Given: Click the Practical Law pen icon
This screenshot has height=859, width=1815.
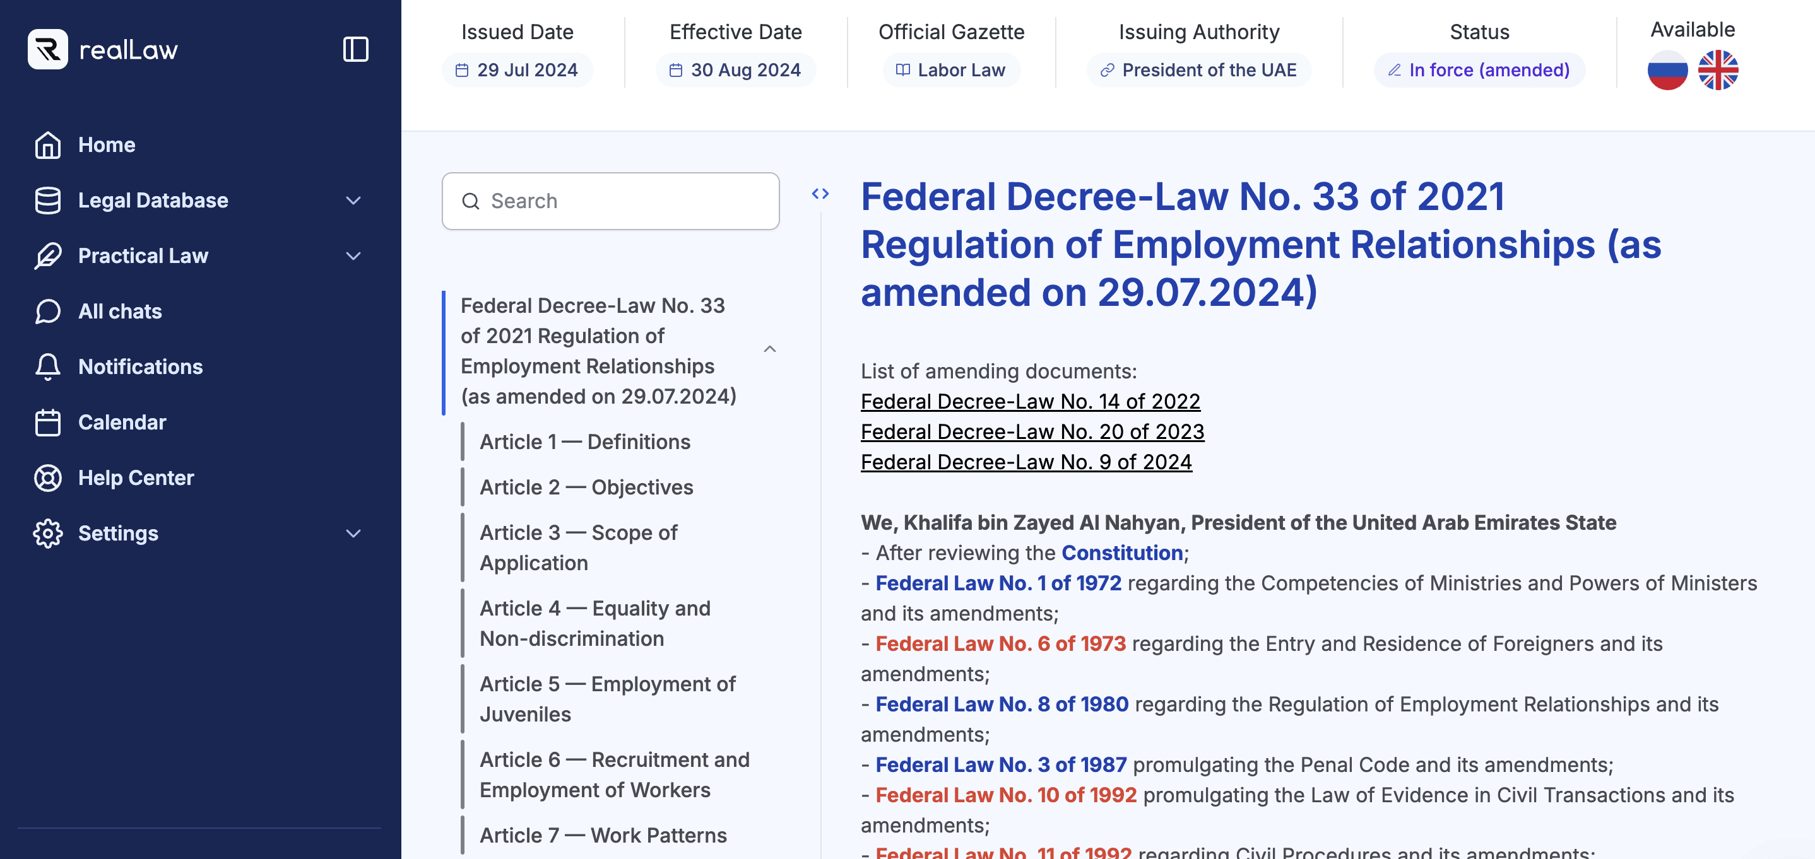Looking at the screenshot, I should 47,255.
